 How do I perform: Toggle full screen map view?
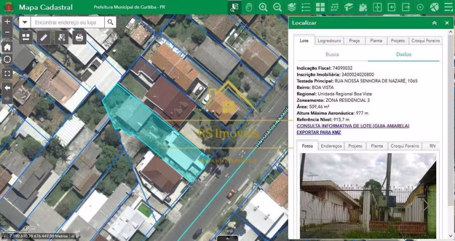[7, 74]
